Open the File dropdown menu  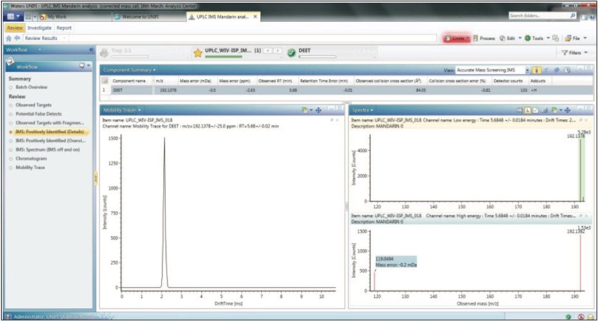point(575,38)
